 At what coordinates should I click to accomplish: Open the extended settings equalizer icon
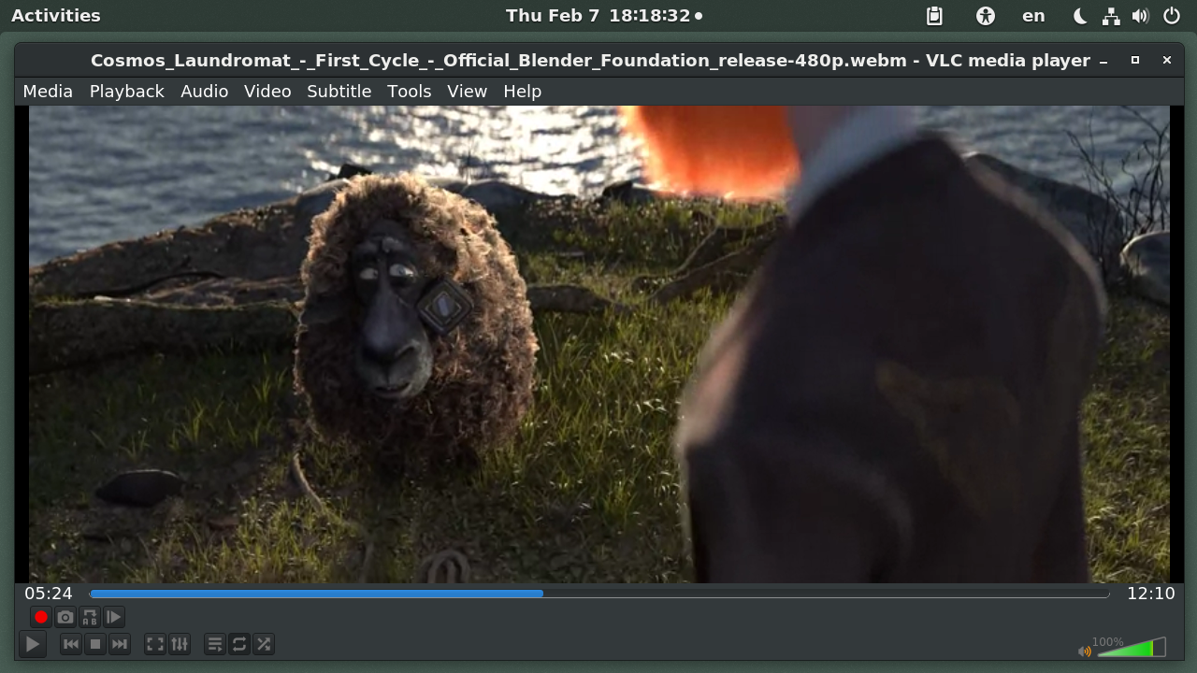point(180,643)
